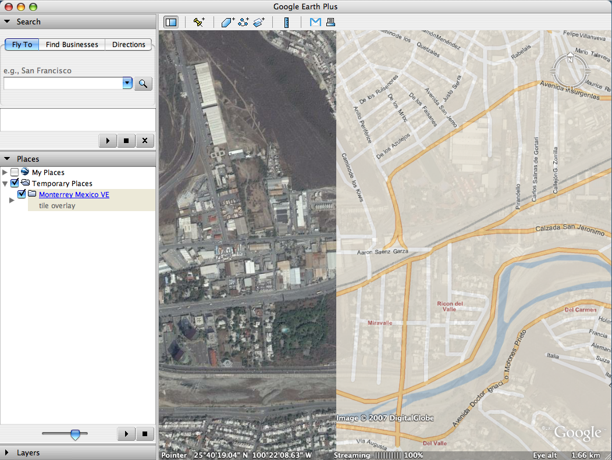Toggle the sidebar visibility icon

[x=171, y=22]
